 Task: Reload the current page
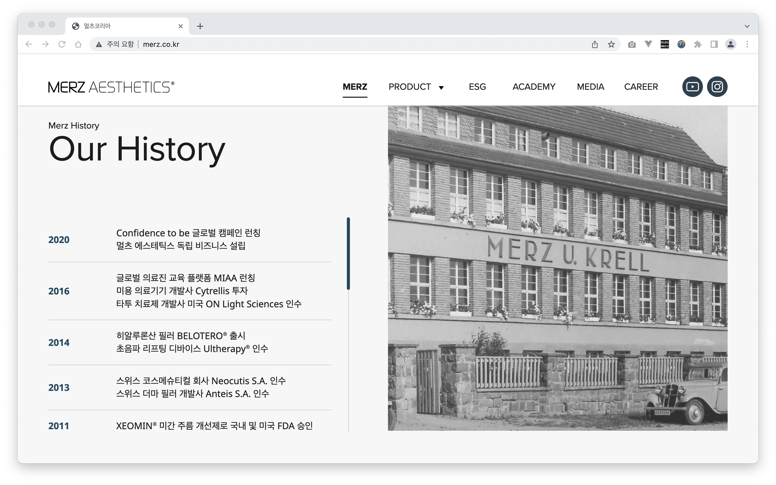[x=61, y=44]
